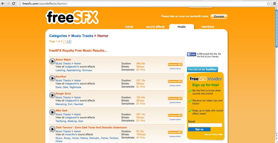
Task: View License terms for Sacrifice
Action: point(175,85)
